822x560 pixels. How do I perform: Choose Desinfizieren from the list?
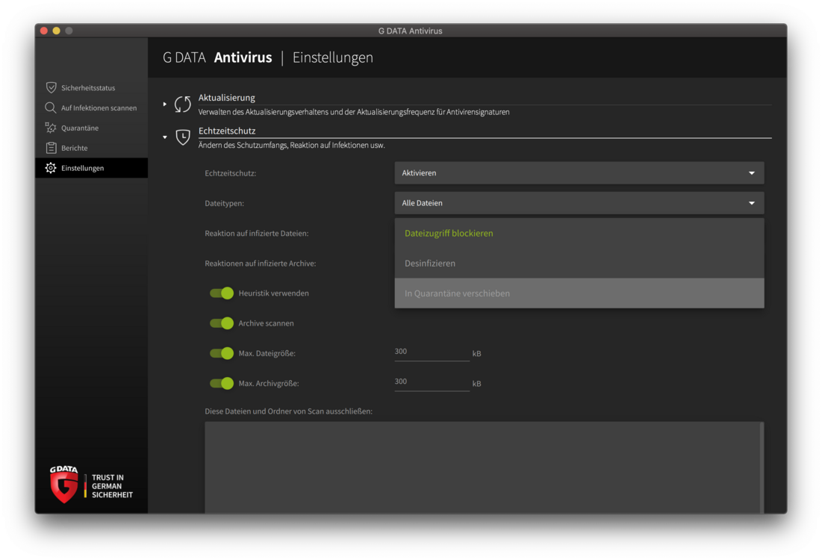[x=579, y=264]
